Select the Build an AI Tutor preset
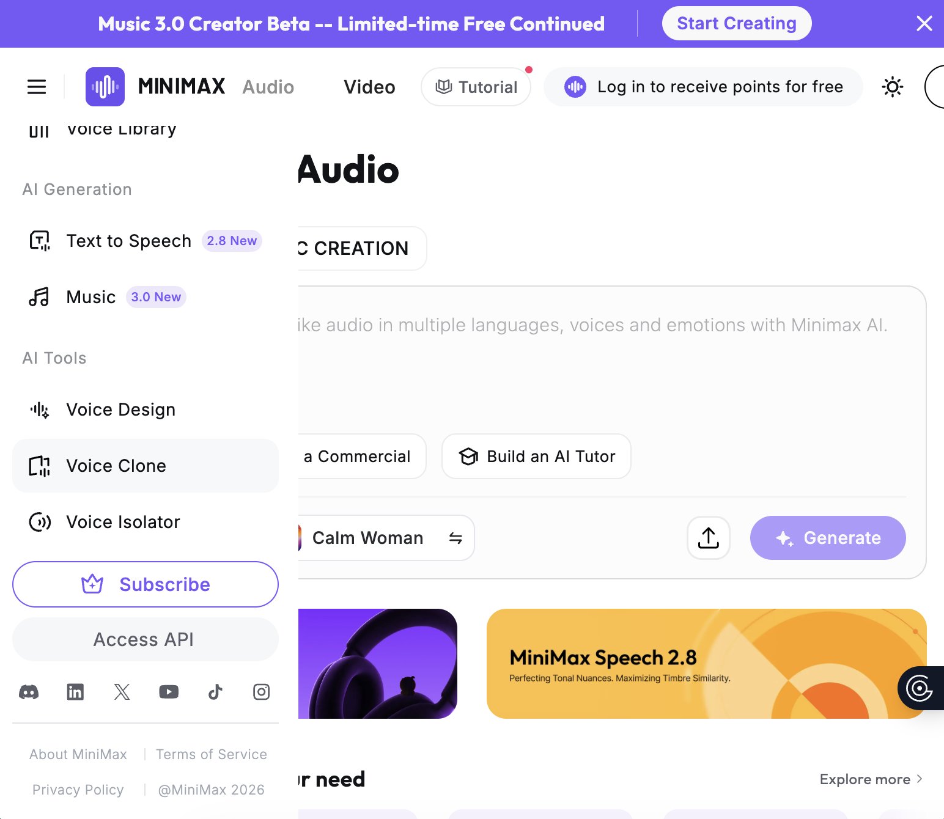 [536, 457]
